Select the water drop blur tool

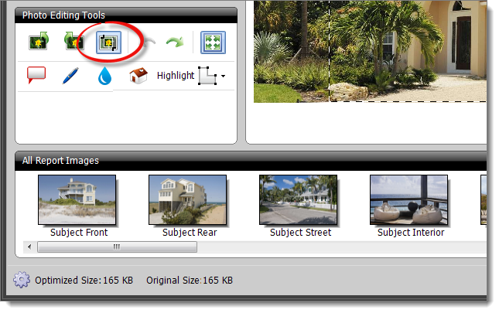pos(104,76)
